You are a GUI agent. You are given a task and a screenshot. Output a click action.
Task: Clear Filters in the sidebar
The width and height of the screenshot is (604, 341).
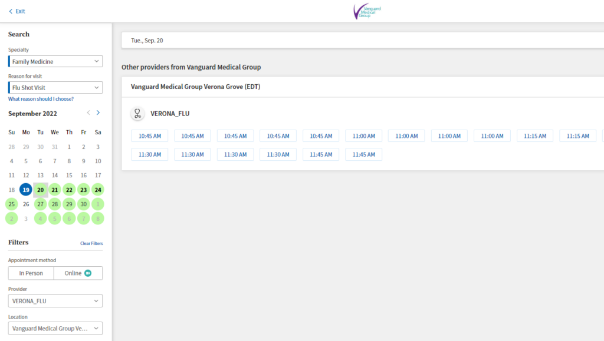(91, 243)
